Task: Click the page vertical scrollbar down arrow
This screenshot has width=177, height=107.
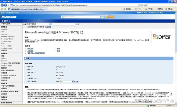Action: (176, 103)
